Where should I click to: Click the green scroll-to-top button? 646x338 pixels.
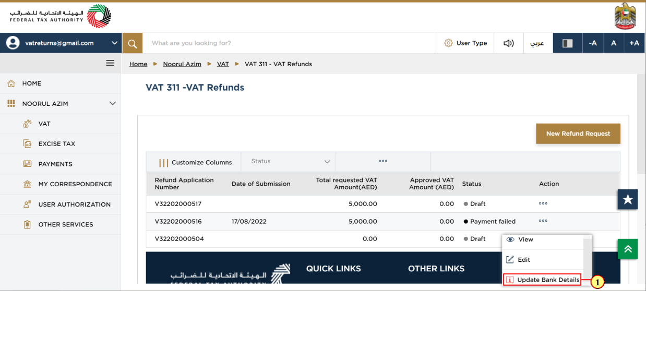tap(628, 249)
